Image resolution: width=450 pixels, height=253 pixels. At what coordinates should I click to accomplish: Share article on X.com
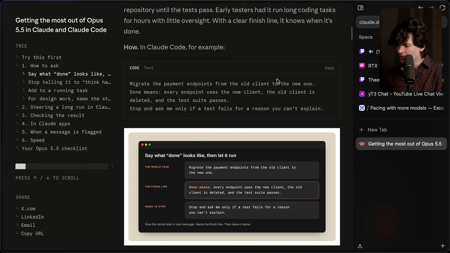[x=28, y=209]
